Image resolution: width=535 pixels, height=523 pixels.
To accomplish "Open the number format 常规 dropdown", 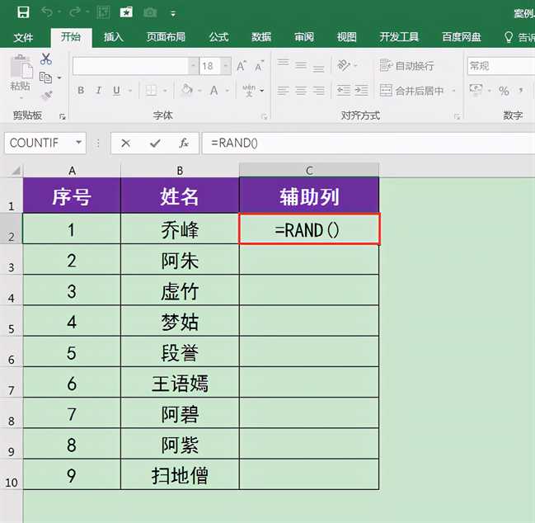I will coord(500,66).
